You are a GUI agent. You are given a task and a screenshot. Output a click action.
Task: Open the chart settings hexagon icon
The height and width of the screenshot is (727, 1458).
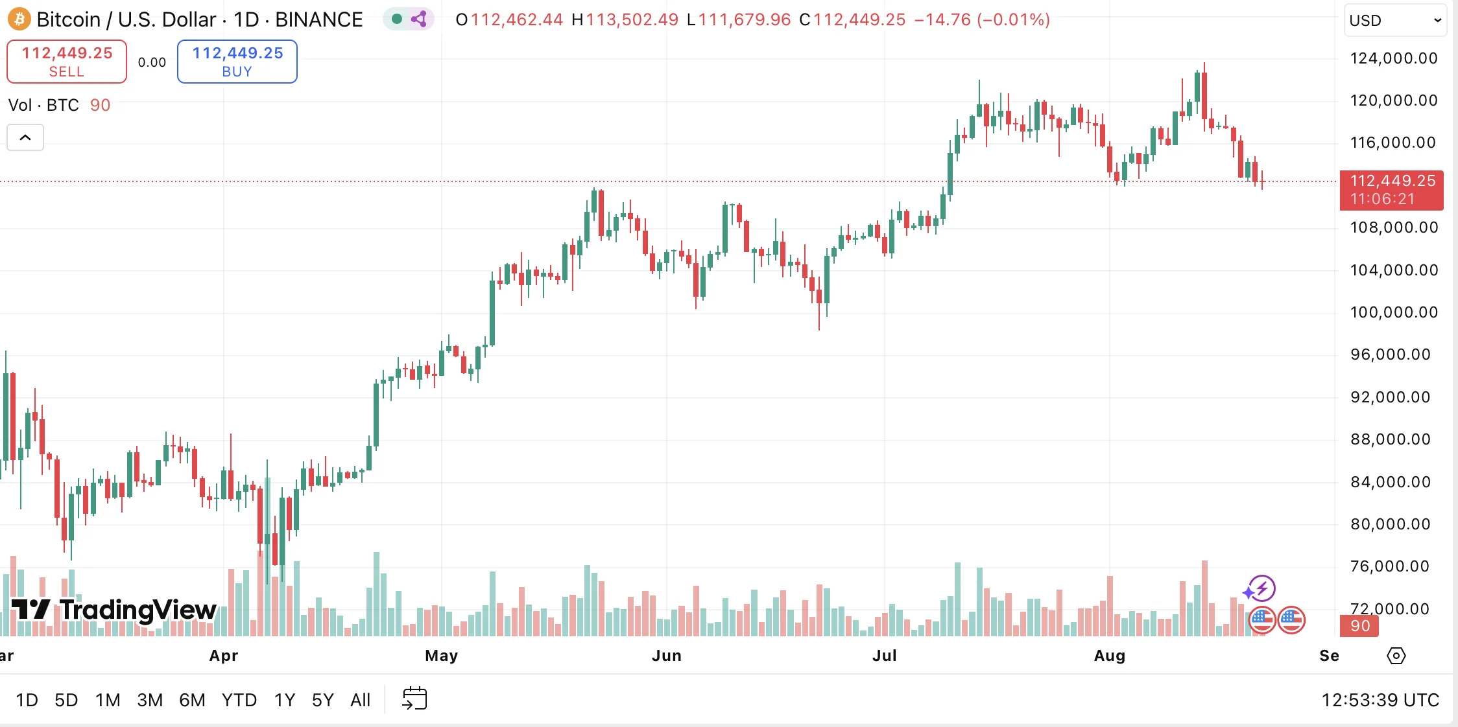point(1396,656)
